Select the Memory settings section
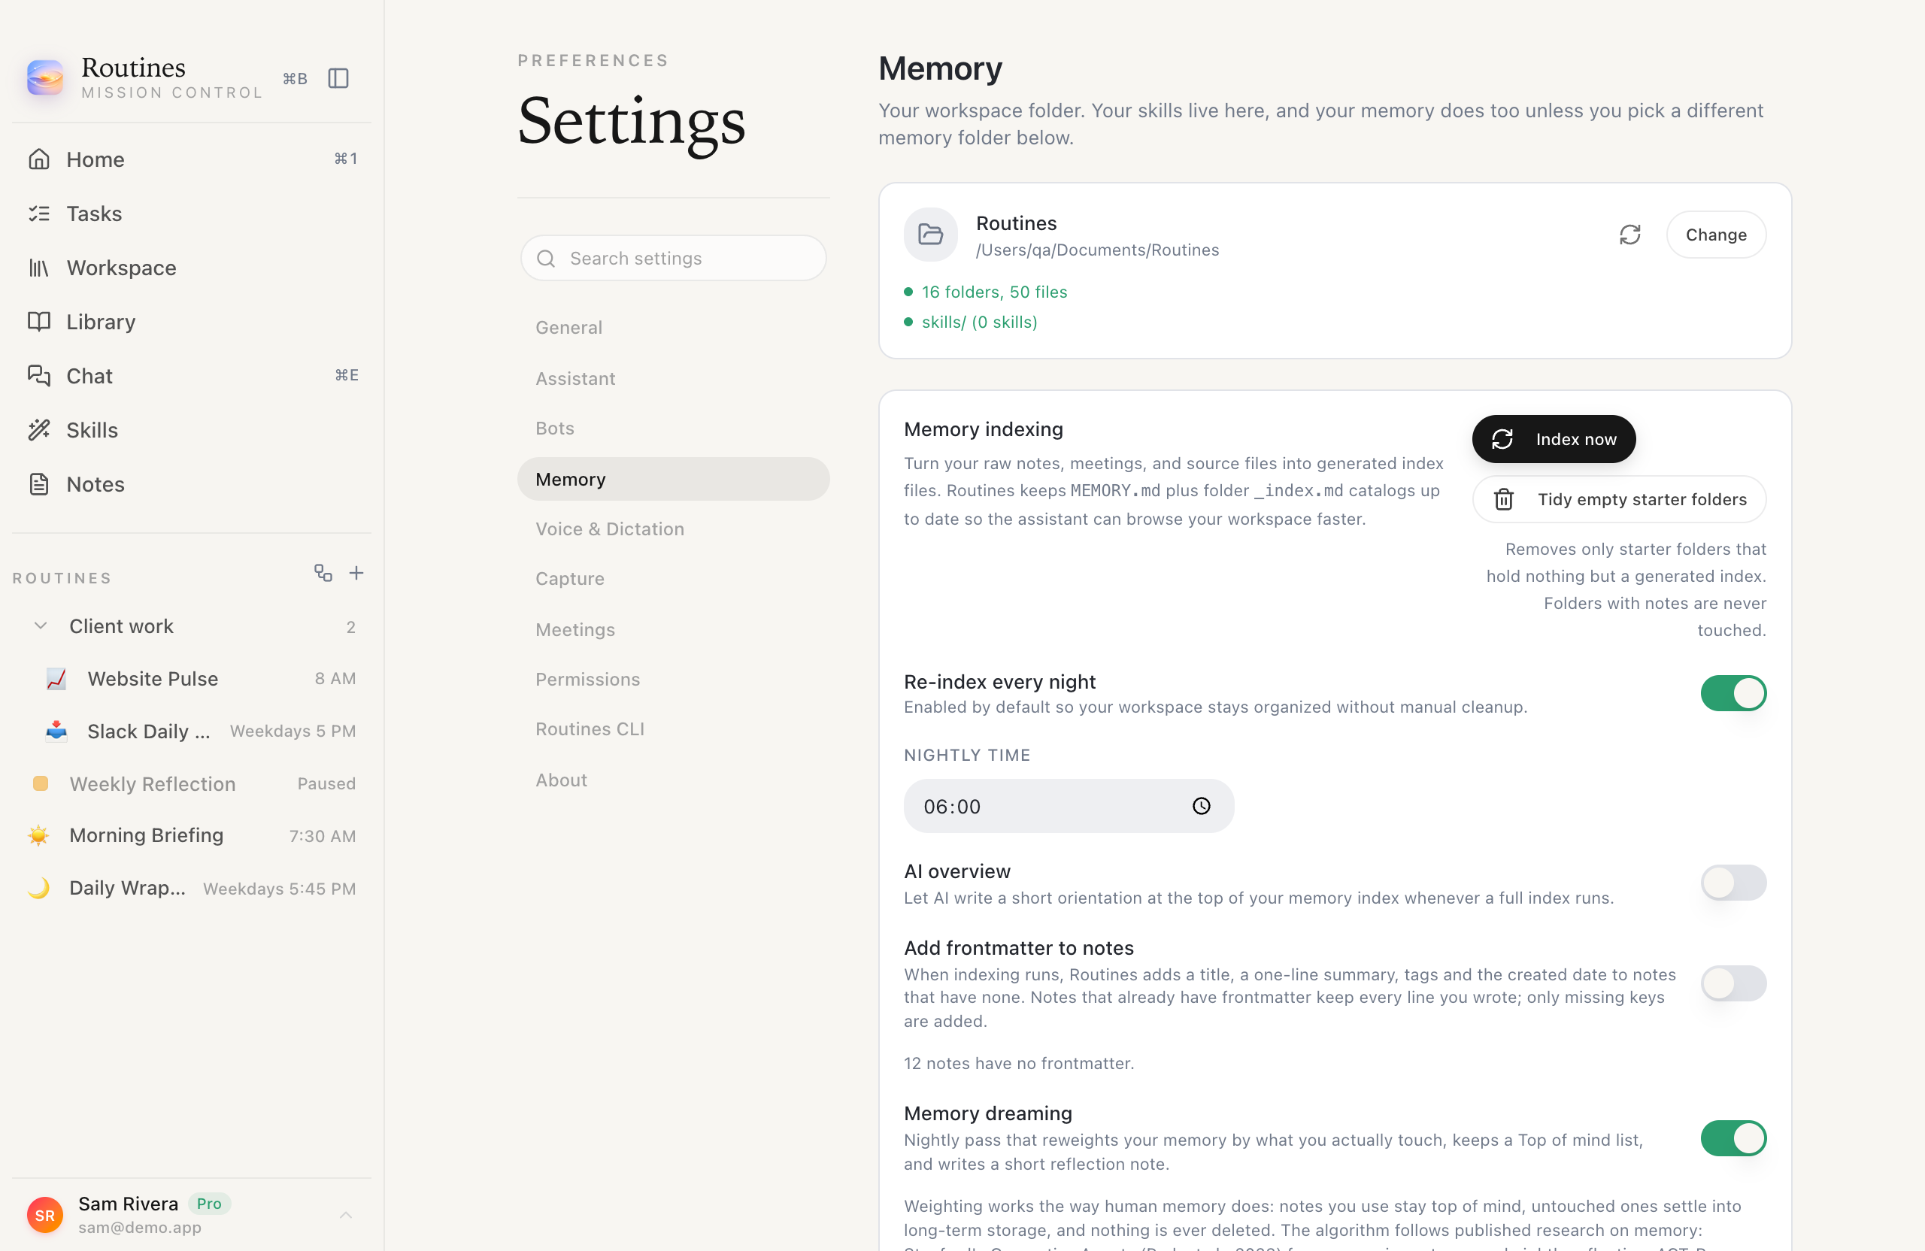 coord(674,480)
